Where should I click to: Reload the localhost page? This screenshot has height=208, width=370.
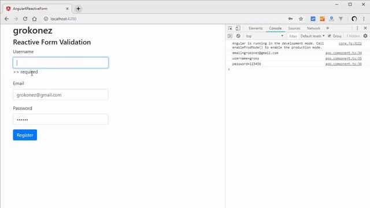[25, 19]
